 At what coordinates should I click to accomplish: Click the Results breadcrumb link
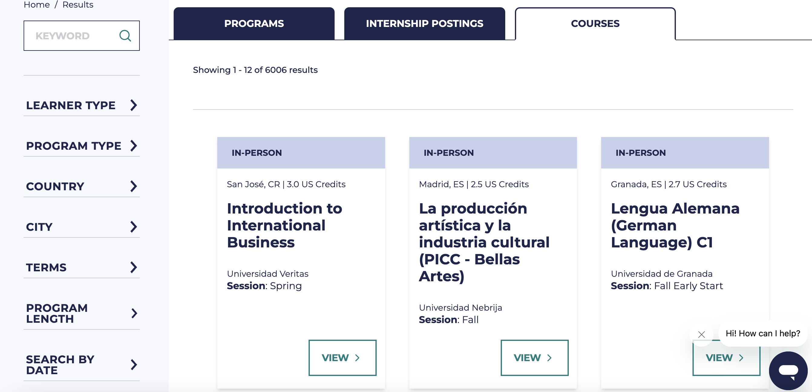[x=77, y=5]
